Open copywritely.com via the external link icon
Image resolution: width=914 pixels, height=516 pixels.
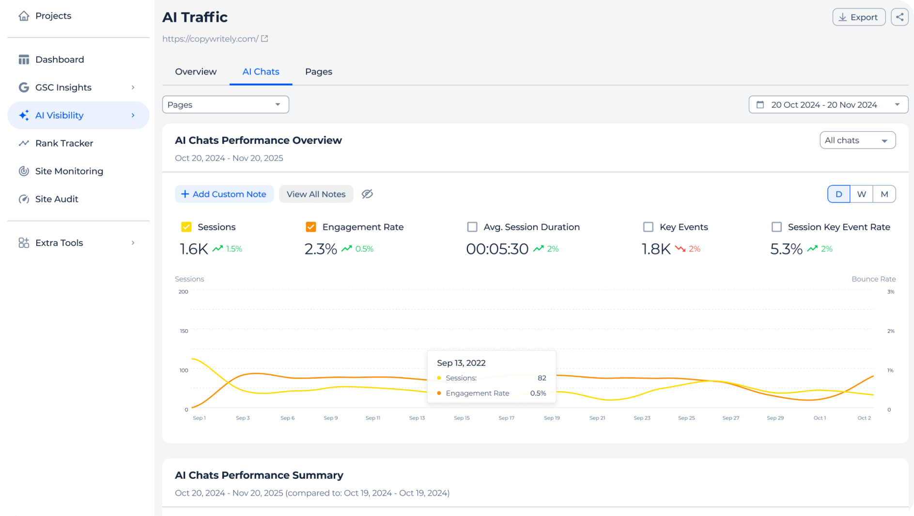[264, 38]
